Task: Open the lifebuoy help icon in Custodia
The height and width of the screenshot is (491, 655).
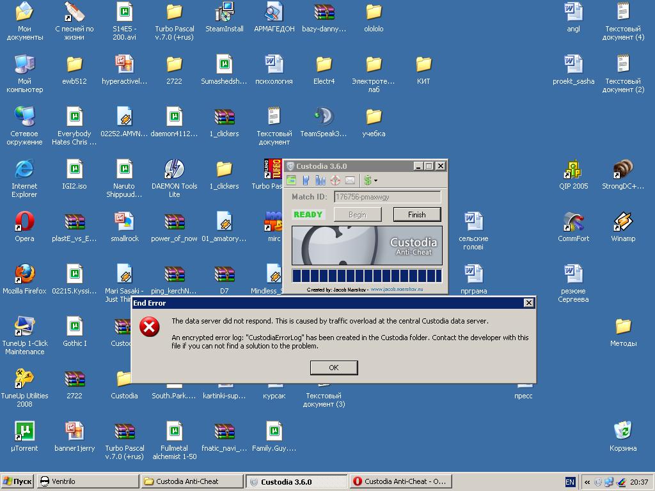Action: (335, 180)
